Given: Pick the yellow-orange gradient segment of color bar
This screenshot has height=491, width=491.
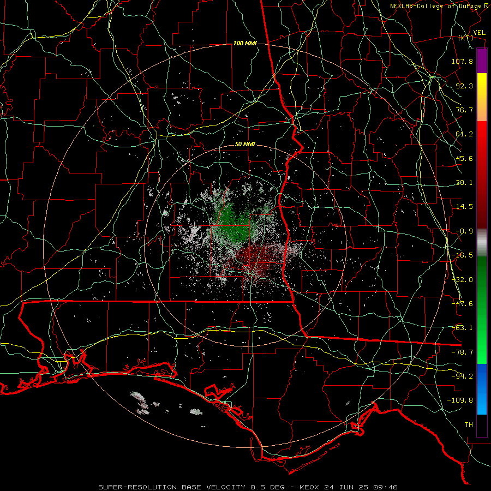Looking at the screenshot, I should point(482,97).
